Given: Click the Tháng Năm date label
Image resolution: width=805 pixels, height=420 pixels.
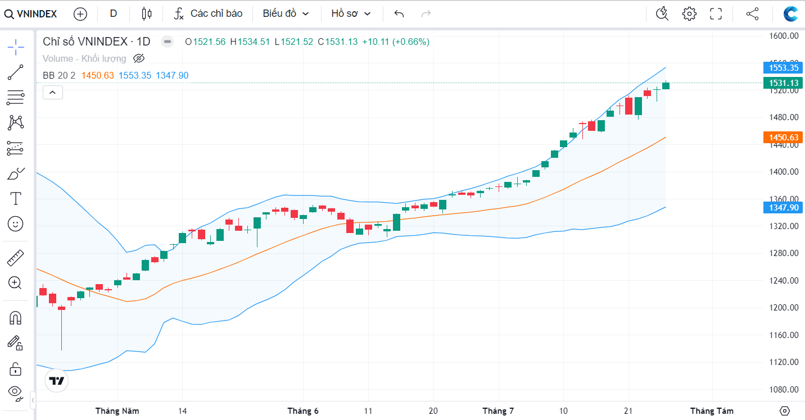Looking at the screenshot, I should [x=117, y=411].
